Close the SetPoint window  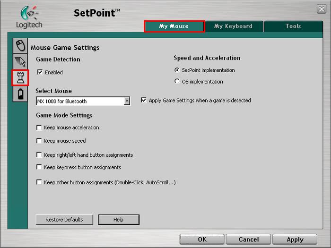click(321, 9)
